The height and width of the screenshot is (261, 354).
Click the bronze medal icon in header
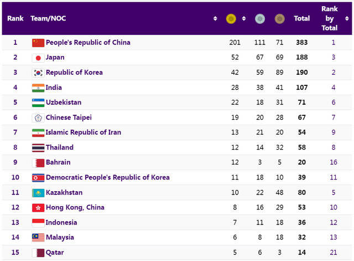[x=280, y=19]
